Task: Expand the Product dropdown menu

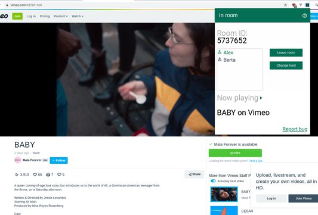Action: click(x=61, y=16)
